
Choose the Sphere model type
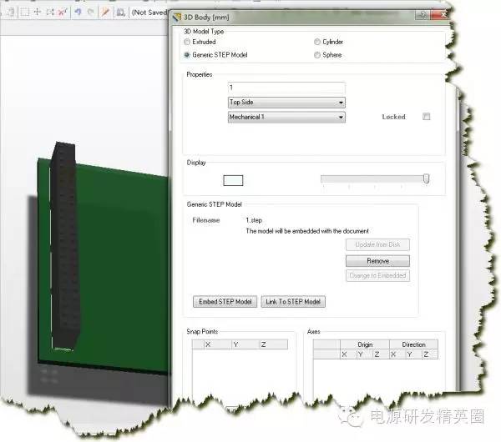pyautogui.click(x=316, y=55)
